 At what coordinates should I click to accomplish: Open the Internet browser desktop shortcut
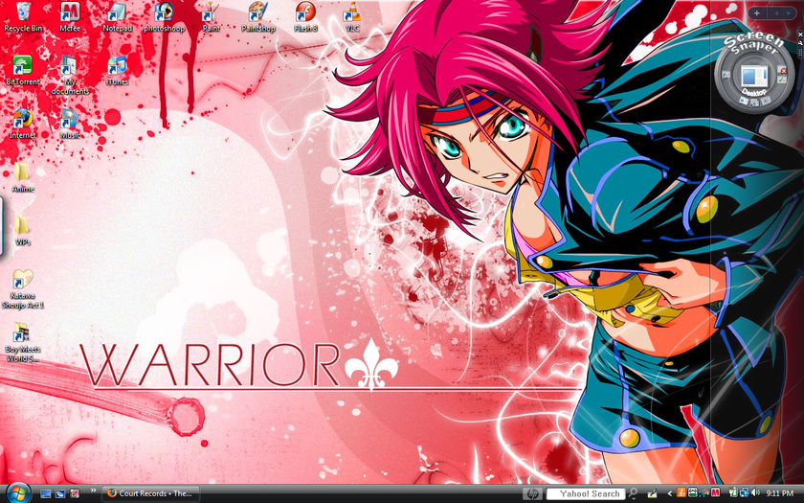[23, 124]
